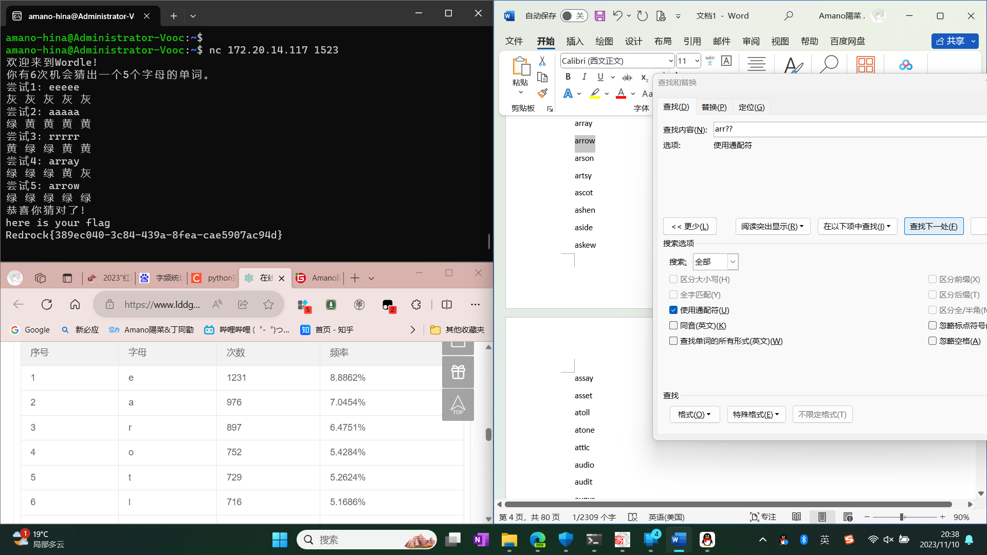987x555 pixels.
Task: Click the zoom slider in status bar
Action: (902, 517)
